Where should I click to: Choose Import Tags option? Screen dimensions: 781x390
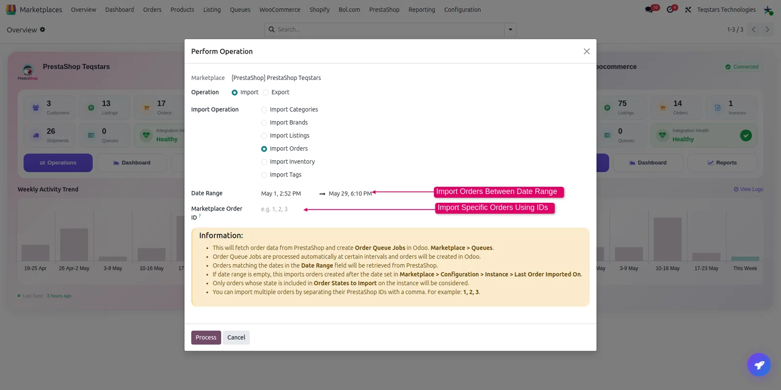click(x=264, y=175)
